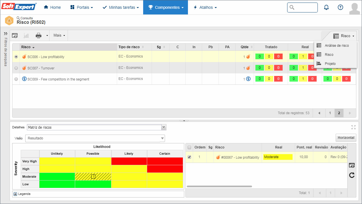Click the red Very High-Certain matrix cell
This screenshot has height=204, width=362.
[165, 161]
